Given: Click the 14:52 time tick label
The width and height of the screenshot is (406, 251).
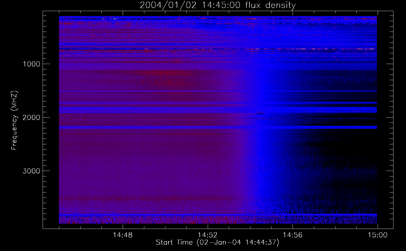Looking at the screenshot, I should (208, 235).
